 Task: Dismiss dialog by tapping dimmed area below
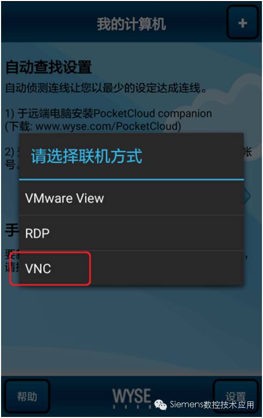point(131,330)
